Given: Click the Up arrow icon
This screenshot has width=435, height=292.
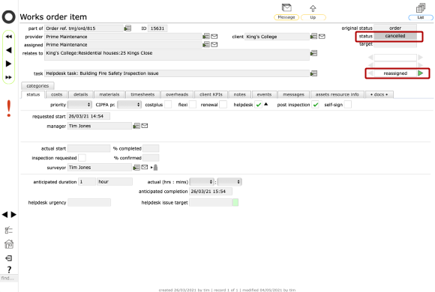Looking at the screenshot, I should pyautogui.click(x=313, y=8).
